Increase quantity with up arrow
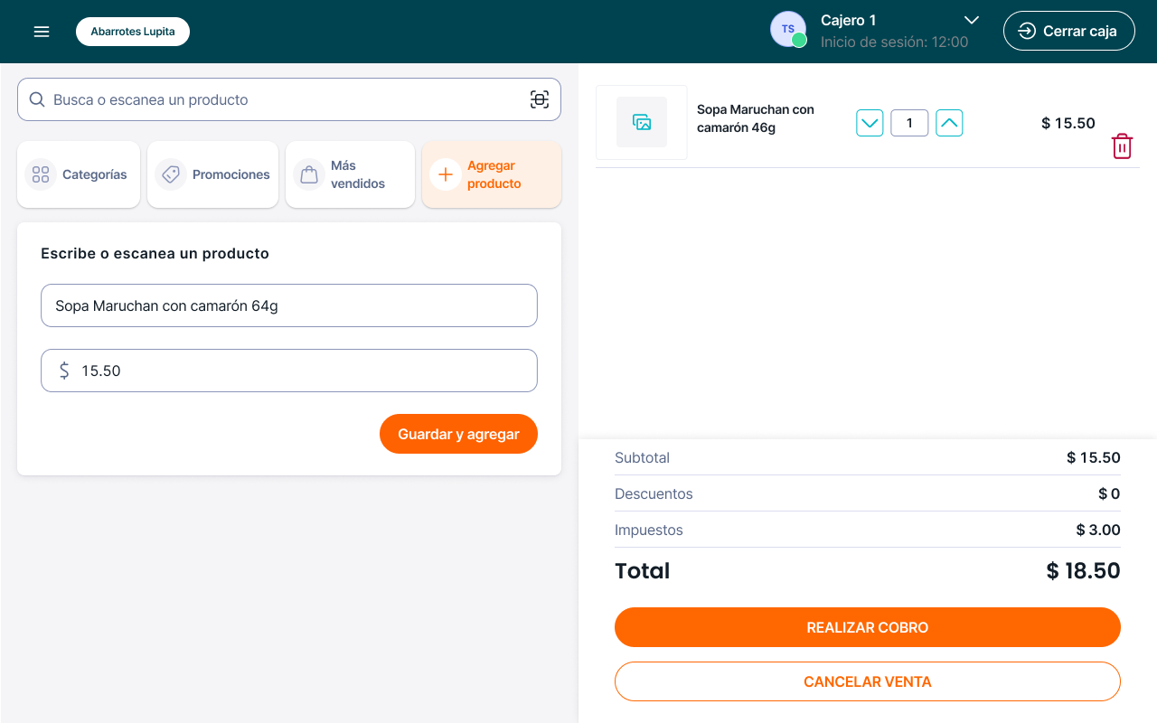The image size is (1157, 723). 949,123
